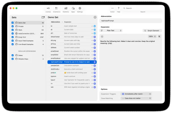Click the trigger icon for emailGreet row
Image resolution: width=172 pixels, height=113 pixels.
[95, 51]
